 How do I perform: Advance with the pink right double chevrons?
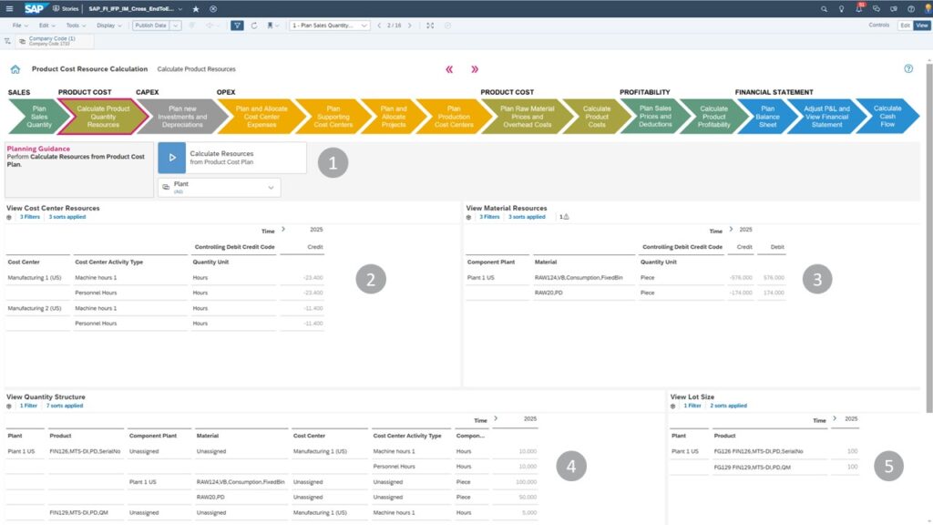[475, 69]
